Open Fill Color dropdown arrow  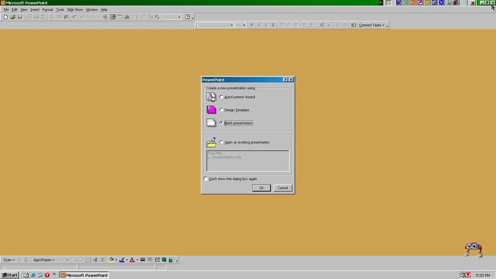click(116, 260)
